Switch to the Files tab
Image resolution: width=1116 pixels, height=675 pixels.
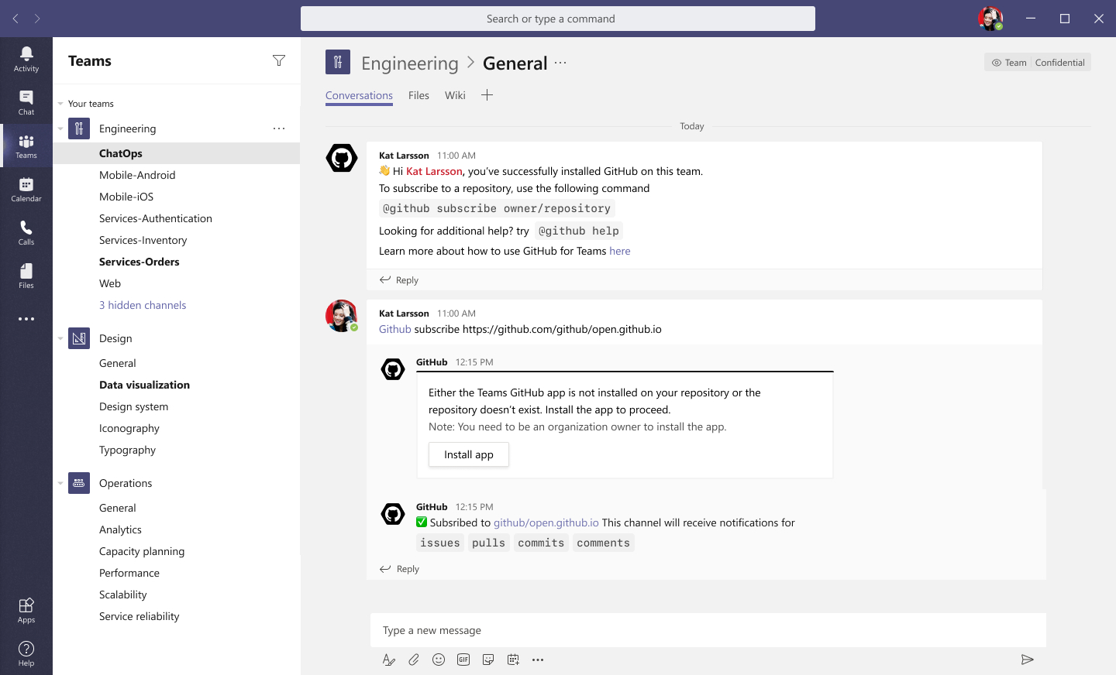pos(418,95)
